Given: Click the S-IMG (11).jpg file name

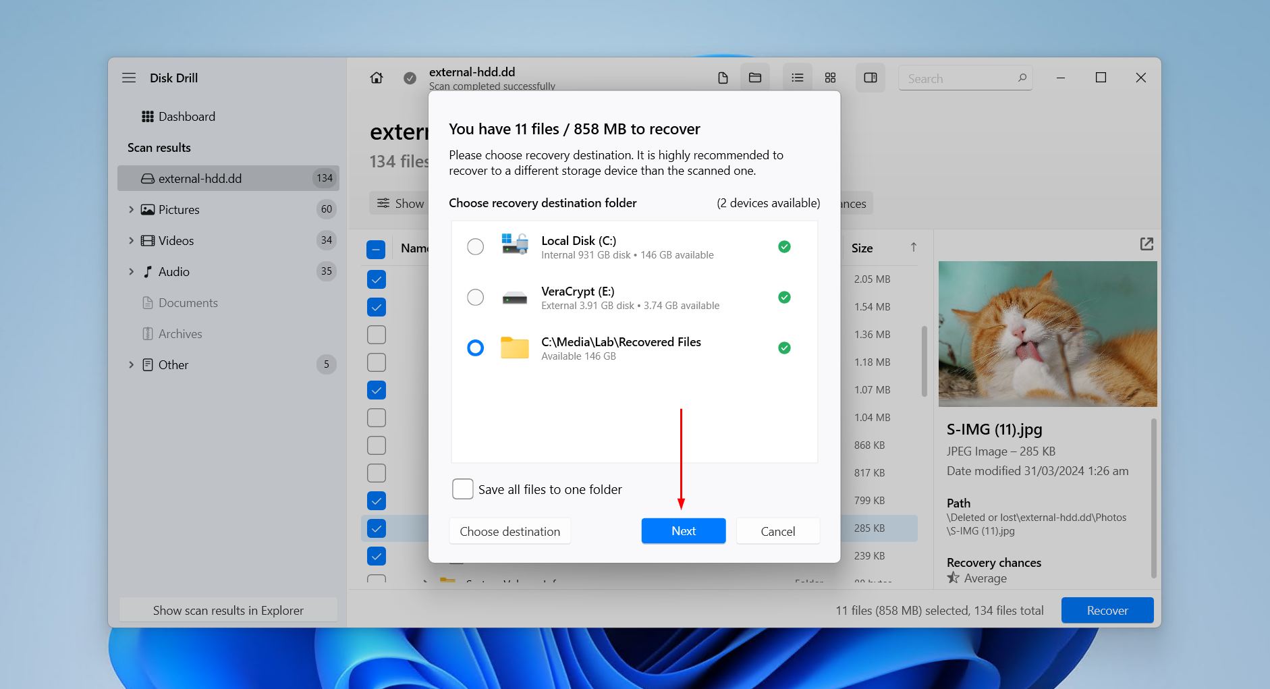Looking at the screenshot, I should (x=994, y=429).
